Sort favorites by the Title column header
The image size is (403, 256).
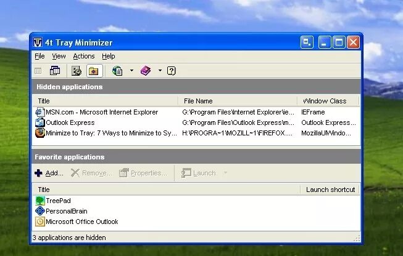[166, 190]
